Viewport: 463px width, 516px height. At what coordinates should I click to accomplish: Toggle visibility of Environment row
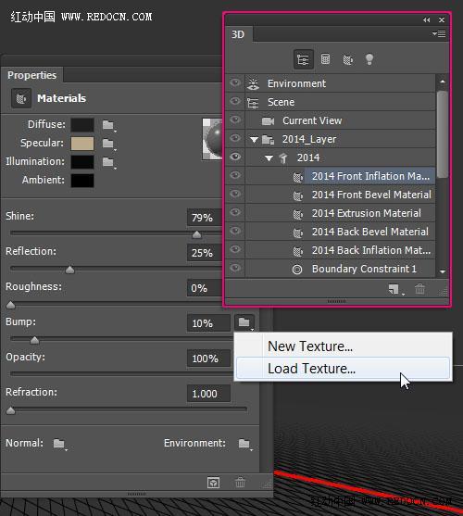(x=235, y=82)
